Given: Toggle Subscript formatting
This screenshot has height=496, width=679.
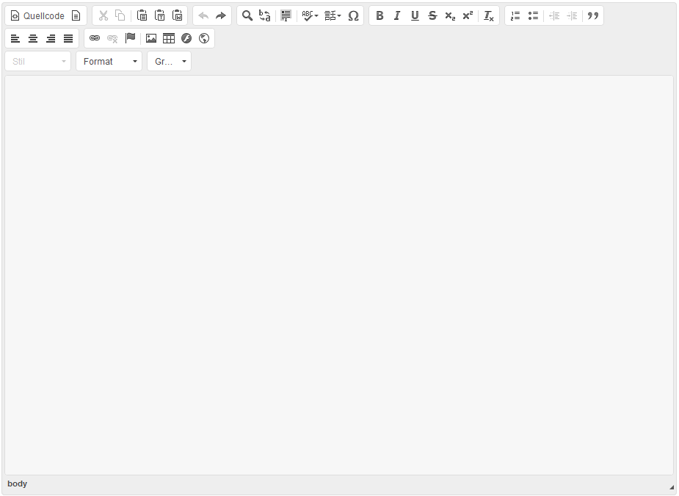Looking at the screenshot, I should [450, 15].
